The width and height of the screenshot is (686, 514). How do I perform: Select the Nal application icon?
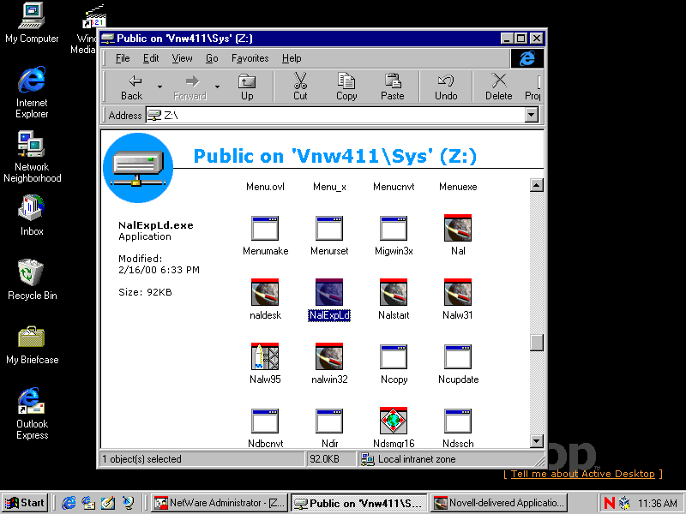click(x=458, y=228)
